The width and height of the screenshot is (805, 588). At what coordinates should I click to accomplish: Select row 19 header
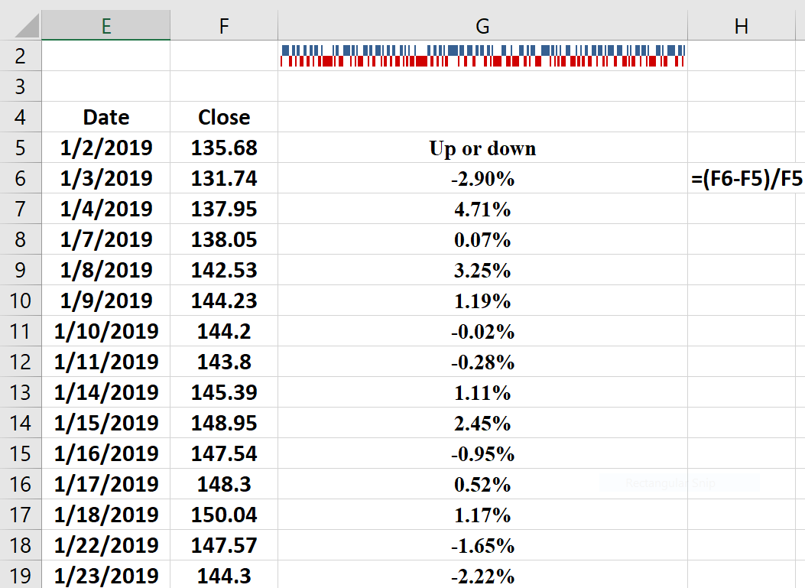(x=21, y=575)
